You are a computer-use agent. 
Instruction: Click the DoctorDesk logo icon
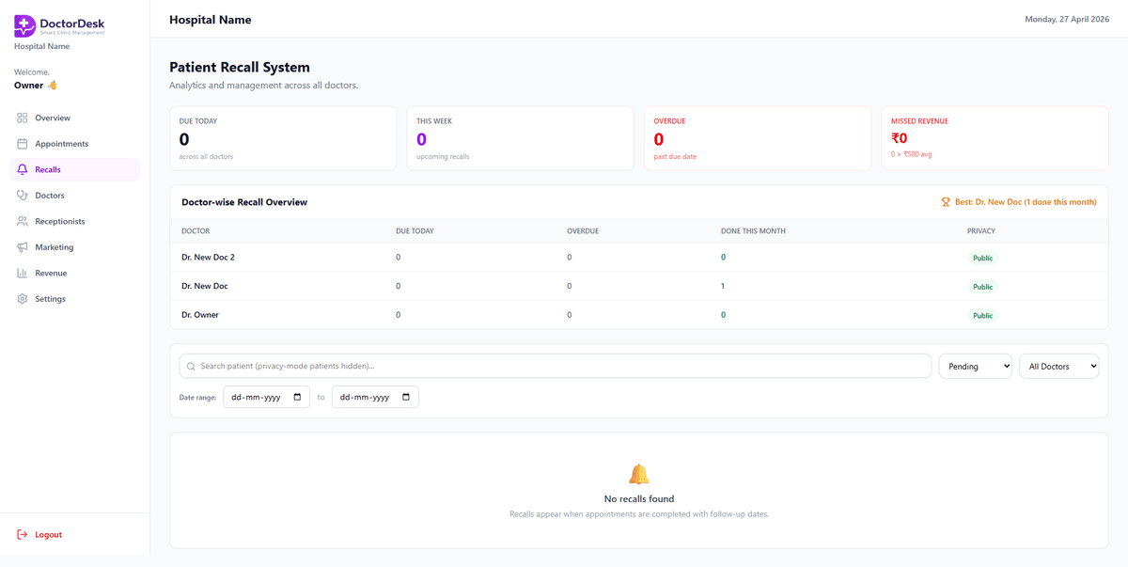point(25,26)
